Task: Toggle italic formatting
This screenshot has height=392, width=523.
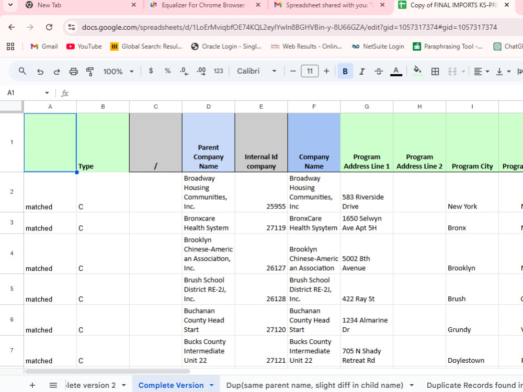Action: (362, 71)
